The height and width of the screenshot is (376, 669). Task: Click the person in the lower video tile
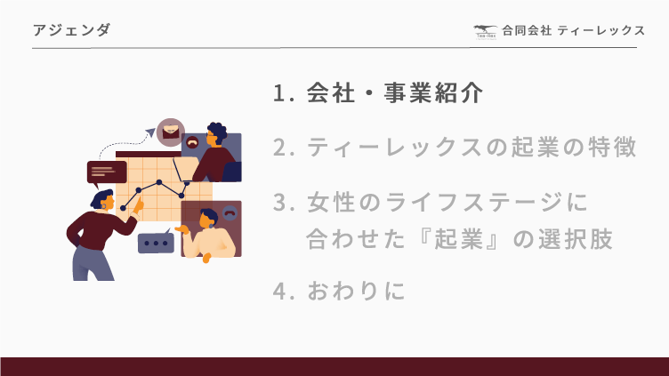click(x=207, y=235)
